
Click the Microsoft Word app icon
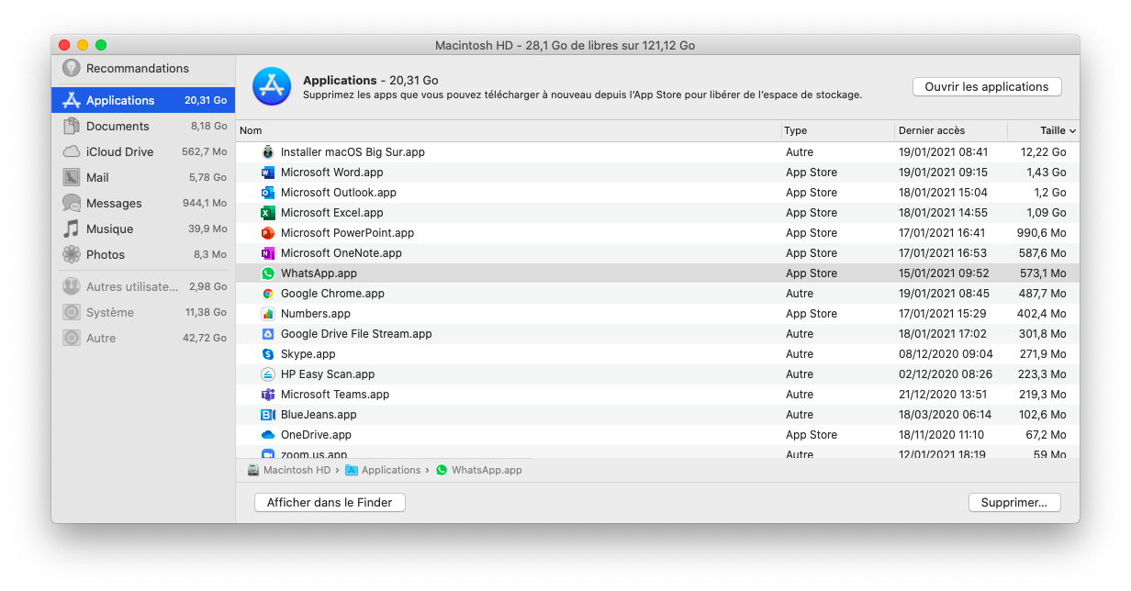[x=268, y=173]
